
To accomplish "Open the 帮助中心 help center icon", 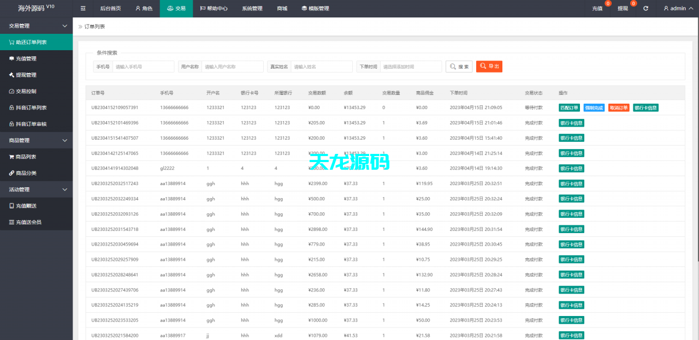I will point(202,8).
